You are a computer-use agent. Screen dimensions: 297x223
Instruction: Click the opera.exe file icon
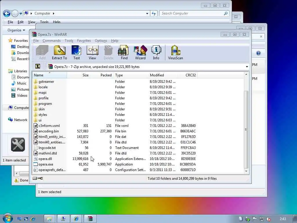point(35,164)
